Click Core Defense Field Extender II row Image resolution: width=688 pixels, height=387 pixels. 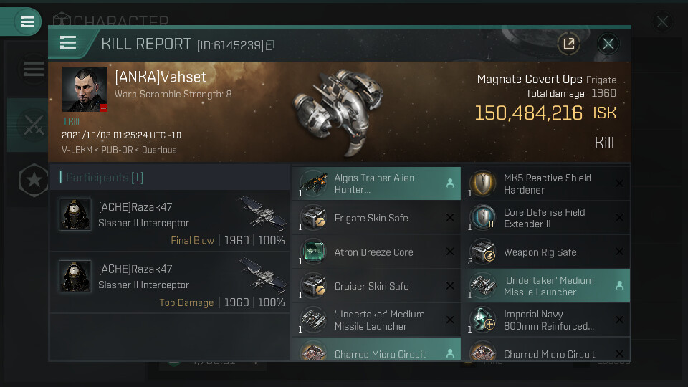click(546, 218)
